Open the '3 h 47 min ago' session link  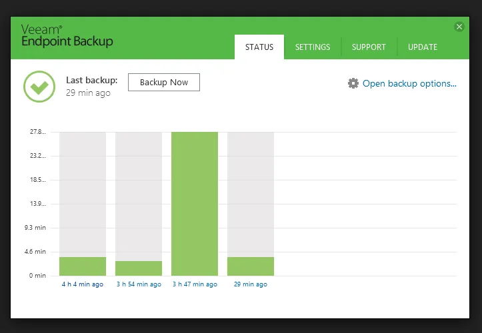(195, 284)
